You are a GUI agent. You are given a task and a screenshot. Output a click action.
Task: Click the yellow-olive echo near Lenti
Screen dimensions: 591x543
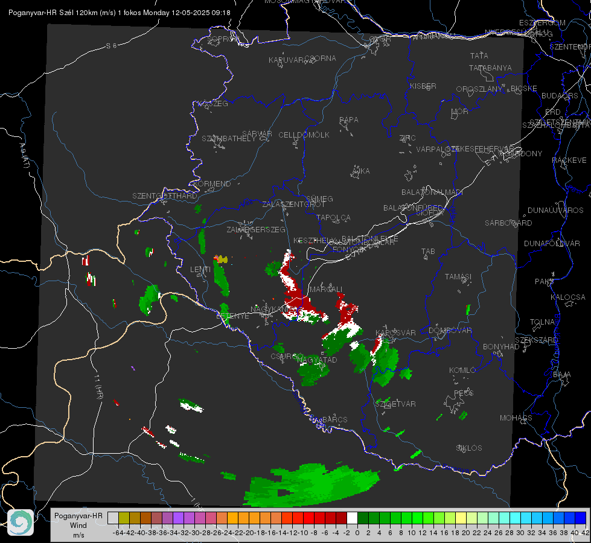coord(223,259)
